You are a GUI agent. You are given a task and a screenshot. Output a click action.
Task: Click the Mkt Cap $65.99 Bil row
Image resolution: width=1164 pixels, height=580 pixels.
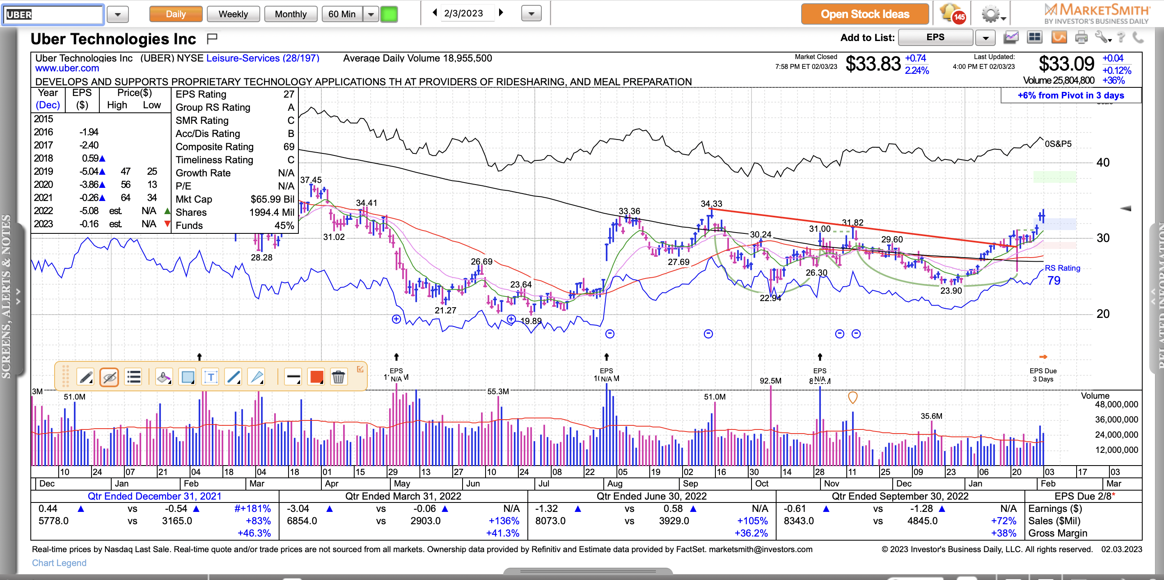234,199
